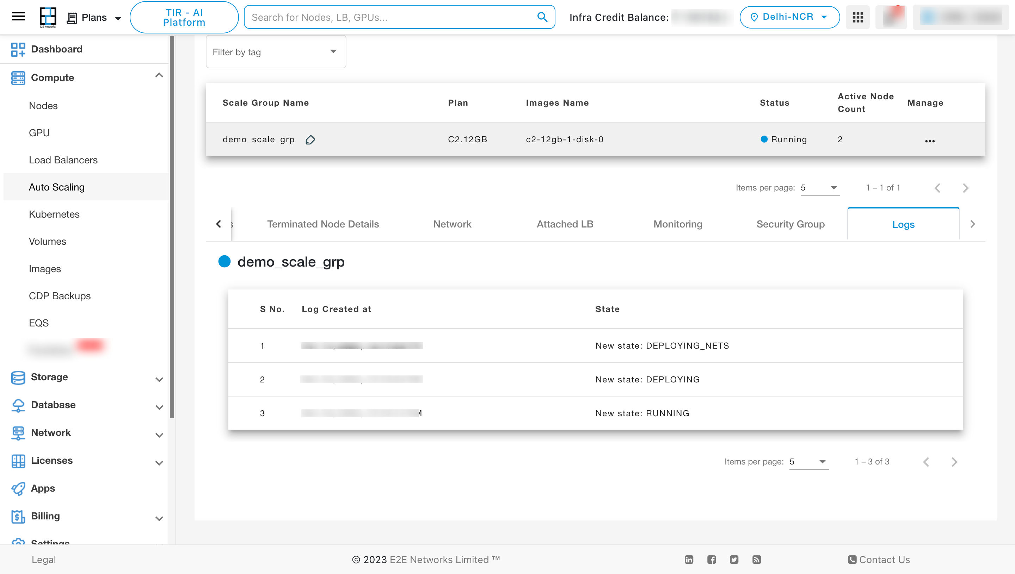Change logs items per page dropdown

point(809,462)
